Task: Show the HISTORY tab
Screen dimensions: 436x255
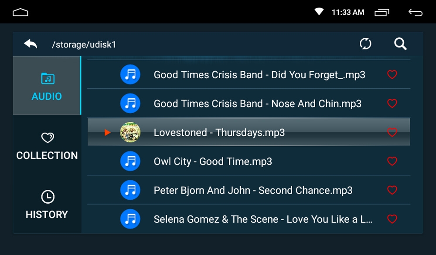Action: pyautogui.click(x=47, y=205)
